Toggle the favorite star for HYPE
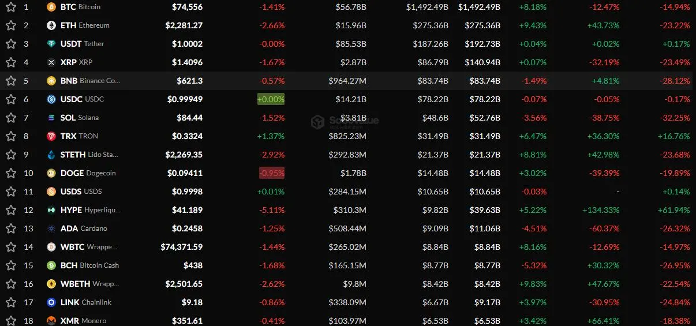 click(10, 210)
